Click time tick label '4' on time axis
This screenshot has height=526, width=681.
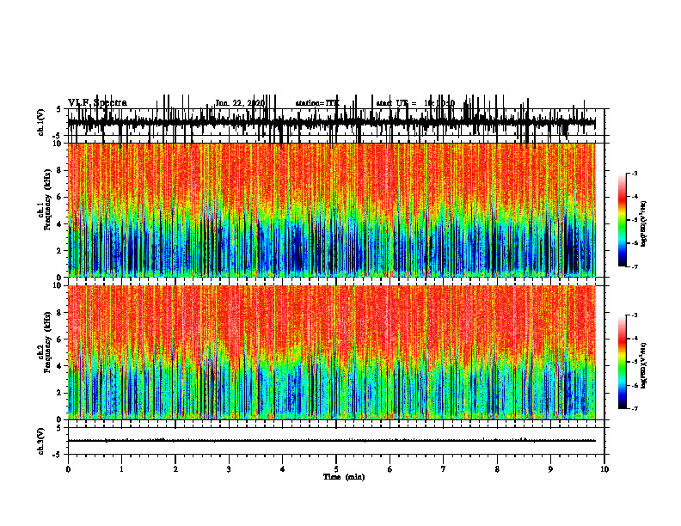coord(282,469)
